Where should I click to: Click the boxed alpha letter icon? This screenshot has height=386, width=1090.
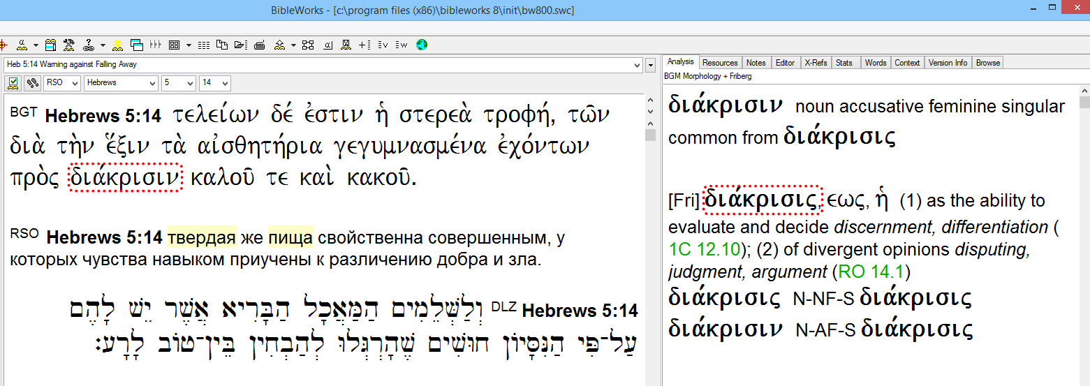tap(327, 45)
